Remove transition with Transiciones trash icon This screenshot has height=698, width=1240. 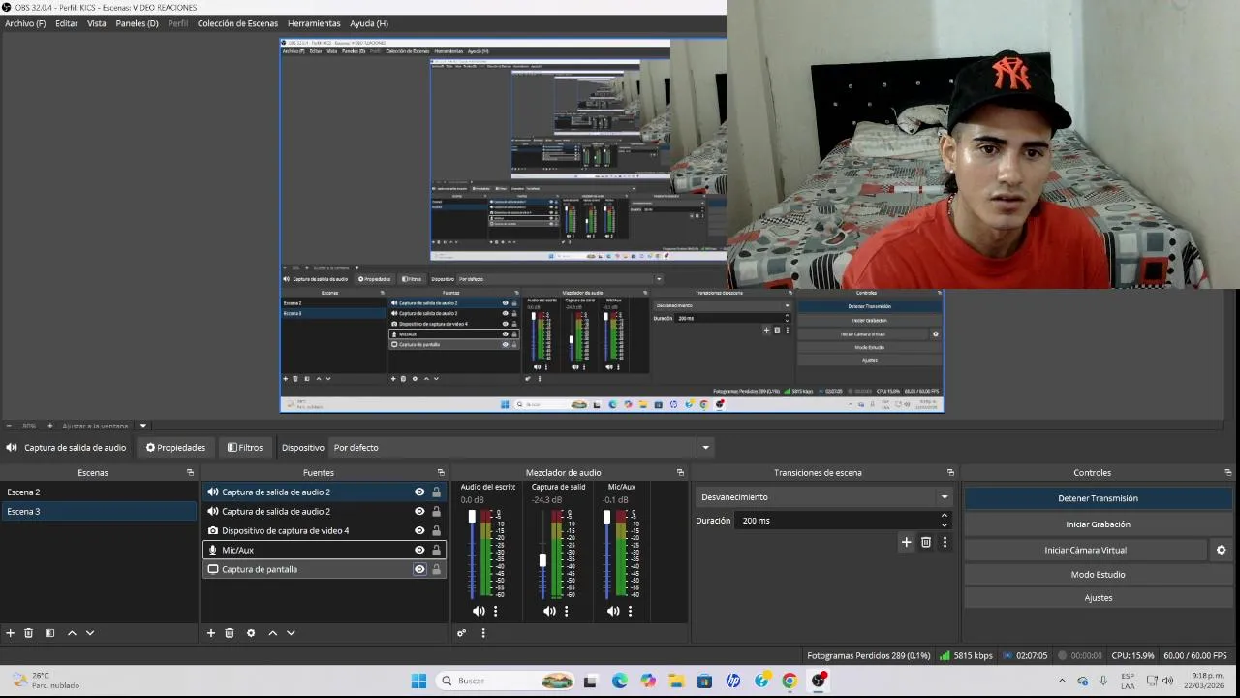(926, 542)
